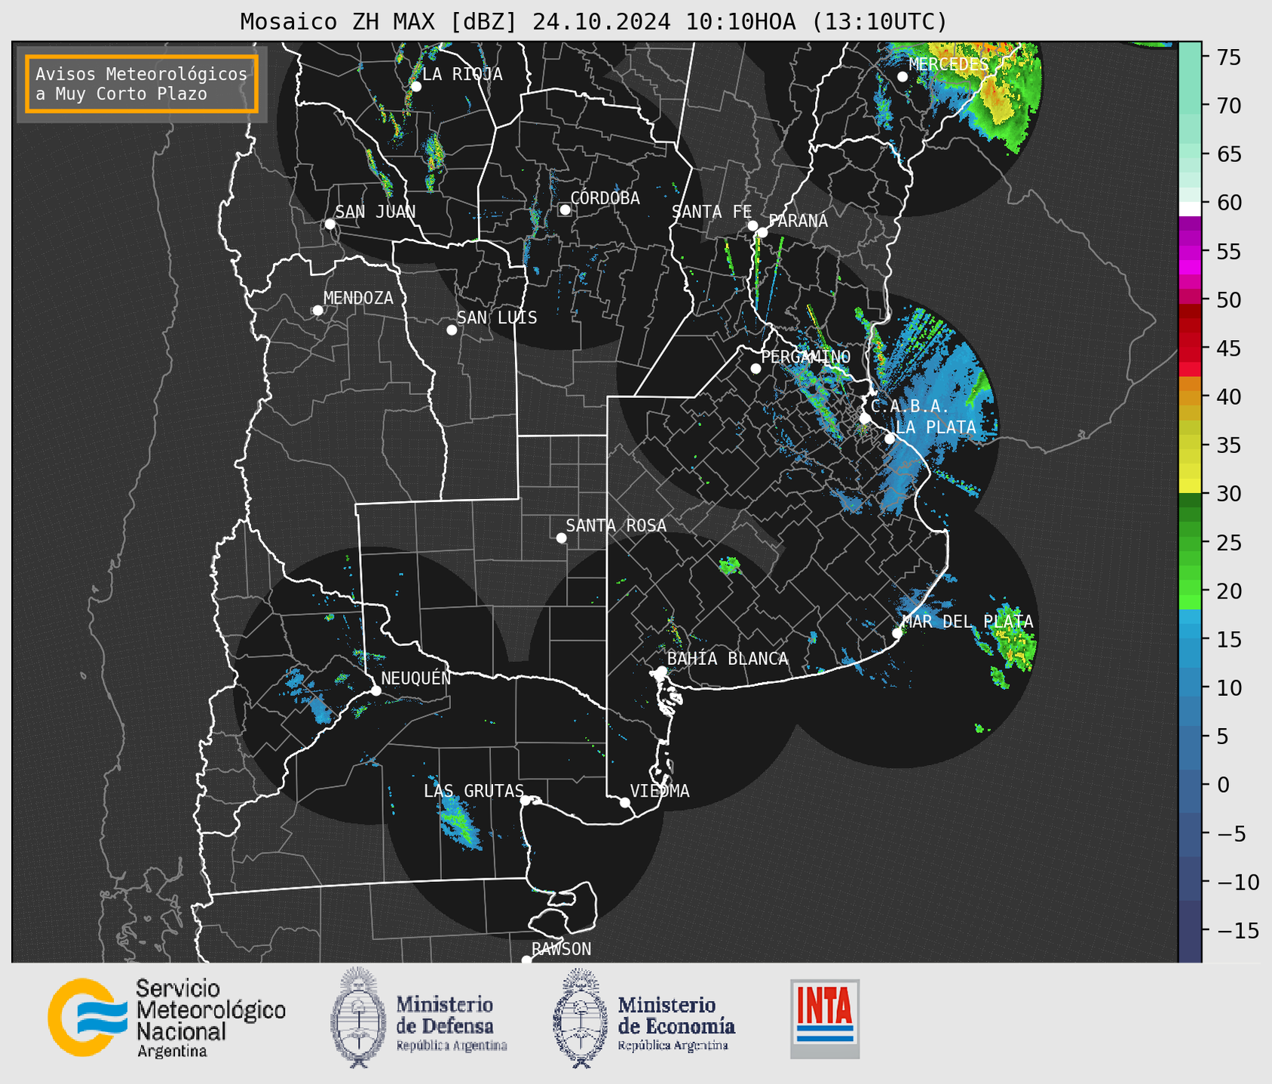This screenshot has height=1084, width=1272.
Task: Click the La Plata city marker dot
Action: pyautogui.click(x=890, y=439)
